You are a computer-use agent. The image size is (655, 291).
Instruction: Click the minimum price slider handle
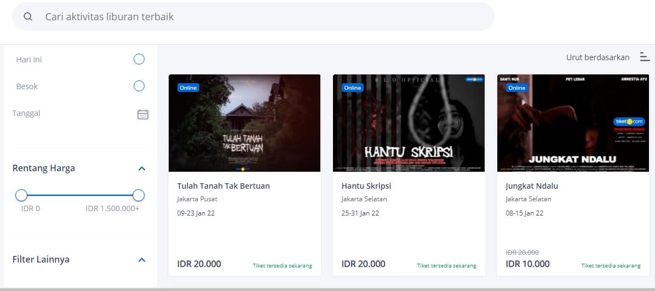(x=21, y=195)
